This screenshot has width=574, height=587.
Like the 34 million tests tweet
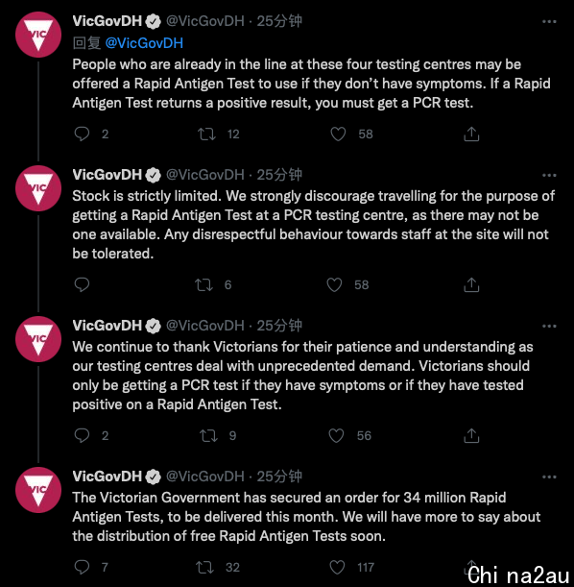[x=337, y=567]
